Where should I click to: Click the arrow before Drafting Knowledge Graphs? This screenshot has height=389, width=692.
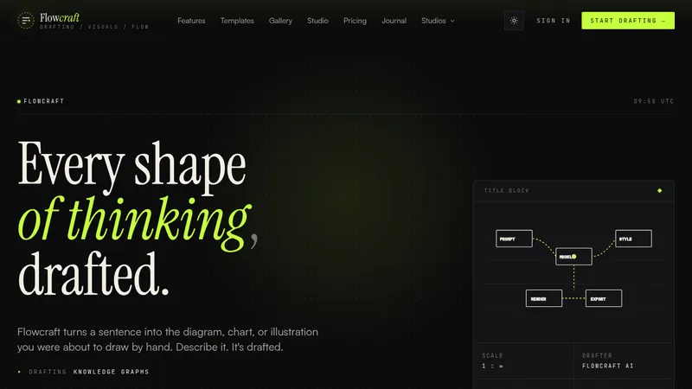pyautogui.click(x=19, y=372)
